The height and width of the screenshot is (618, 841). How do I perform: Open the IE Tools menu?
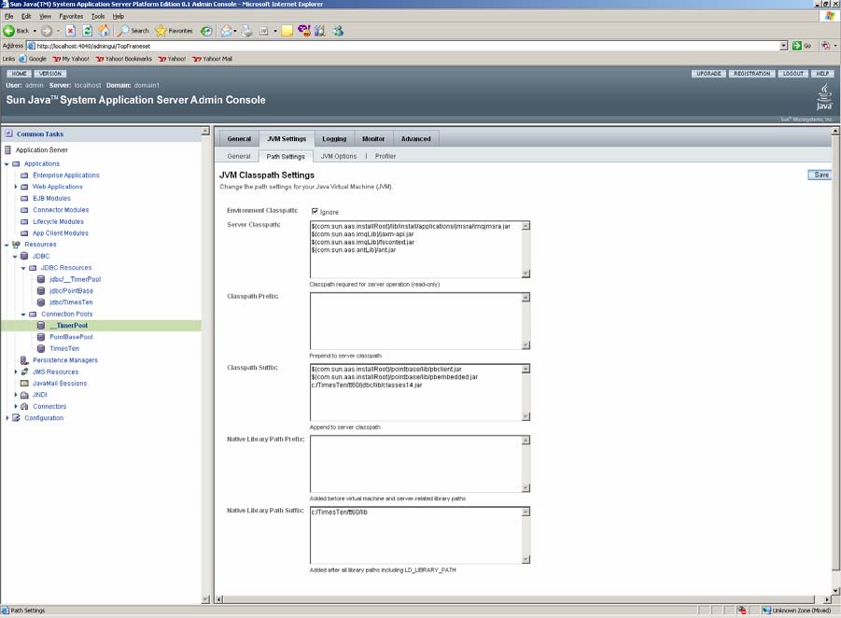click(98, 17)
